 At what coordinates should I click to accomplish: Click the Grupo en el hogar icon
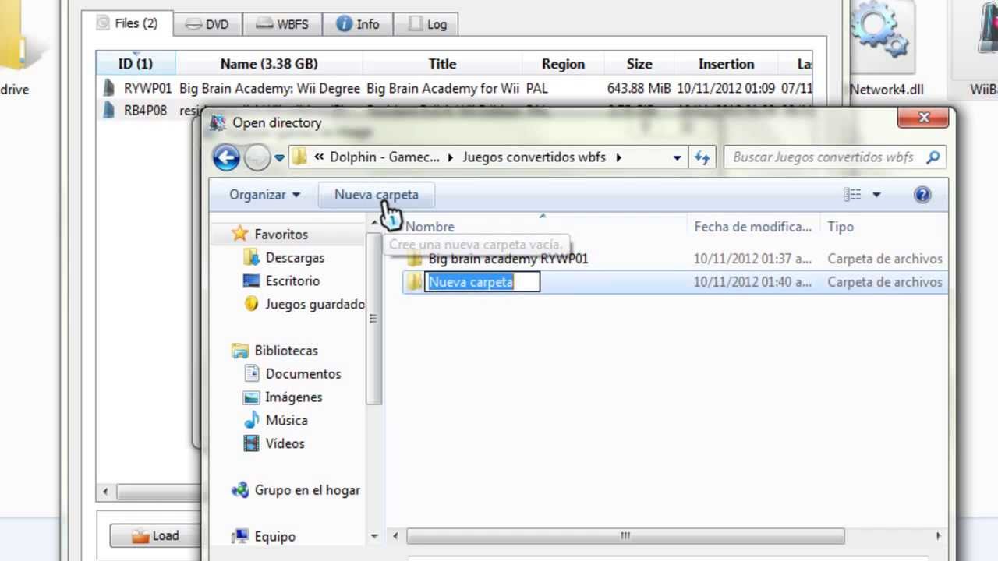(240, 490)
